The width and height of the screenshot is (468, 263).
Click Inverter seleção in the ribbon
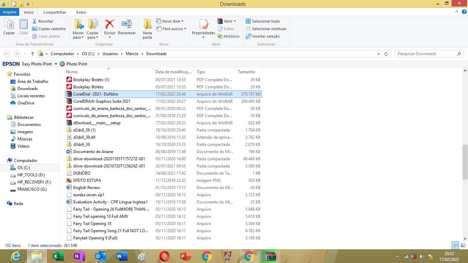262,36
